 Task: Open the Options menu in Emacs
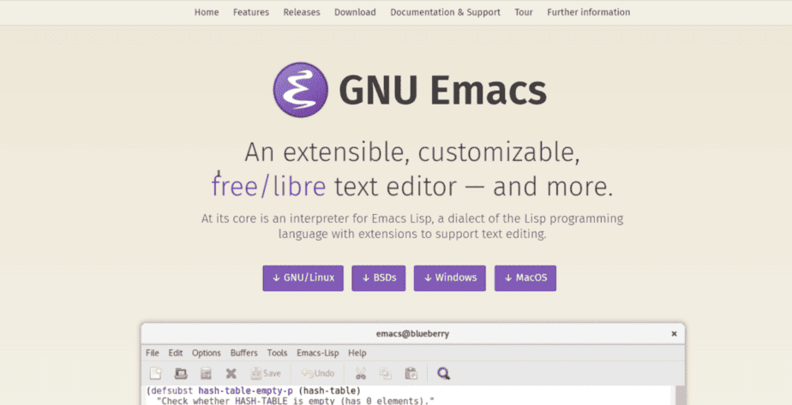[206, 353]
